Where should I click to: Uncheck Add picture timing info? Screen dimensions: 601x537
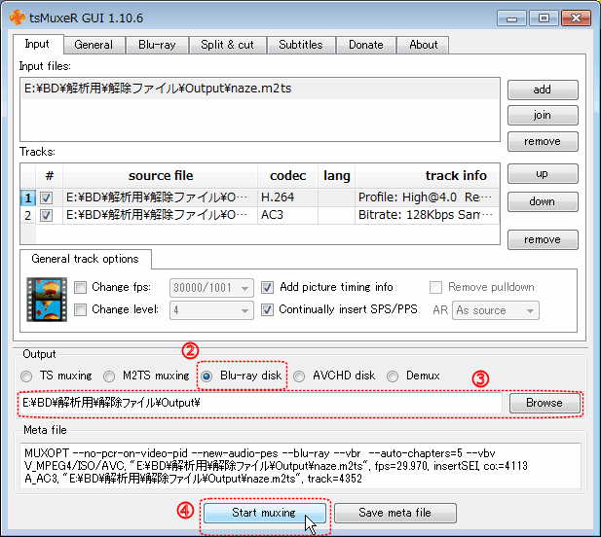pos(268,288)
